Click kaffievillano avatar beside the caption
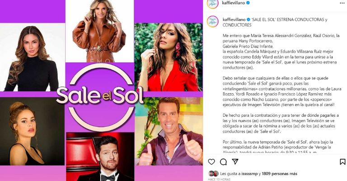 (x=213, y=21)
